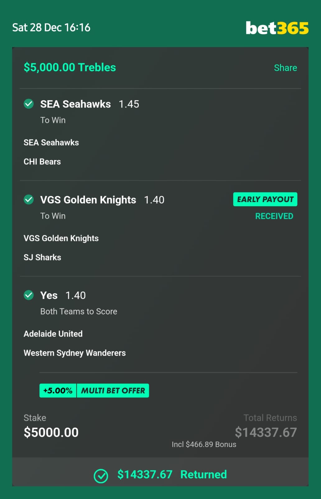Open Western Sydney Wanderers team name

point(75,353)
